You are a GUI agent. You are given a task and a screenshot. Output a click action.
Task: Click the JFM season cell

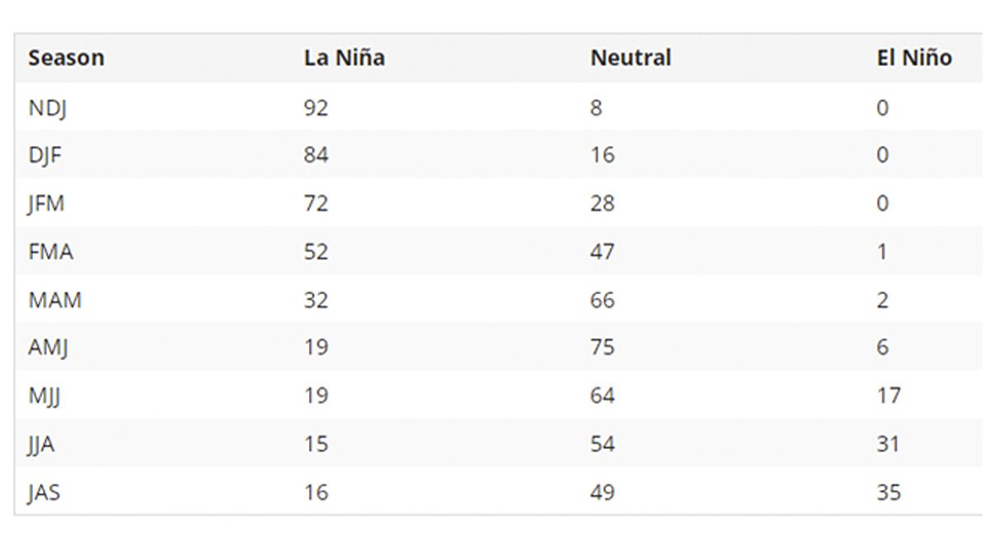pyautogui.click(x=46, y=203)
